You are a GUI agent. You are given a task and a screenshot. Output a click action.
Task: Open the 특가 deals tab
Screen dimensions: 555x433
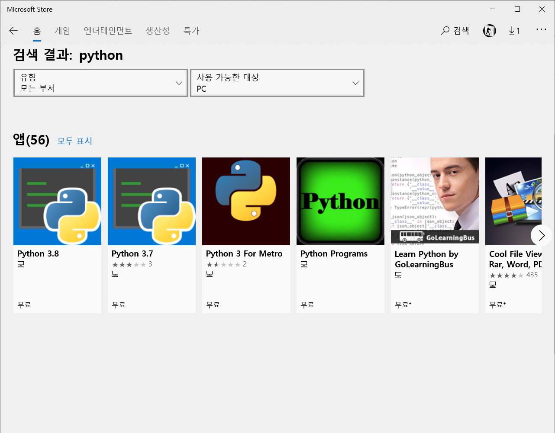coord(191,31)
